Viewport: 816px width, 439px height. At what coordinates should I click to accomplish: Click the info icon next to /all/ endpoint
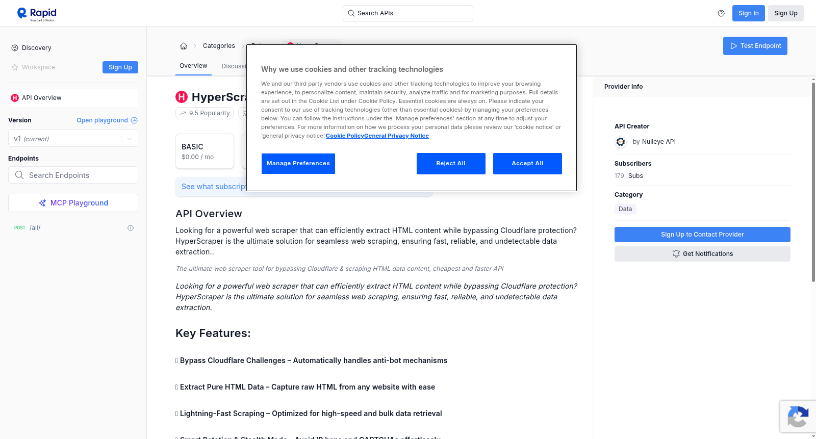point(131,228)
